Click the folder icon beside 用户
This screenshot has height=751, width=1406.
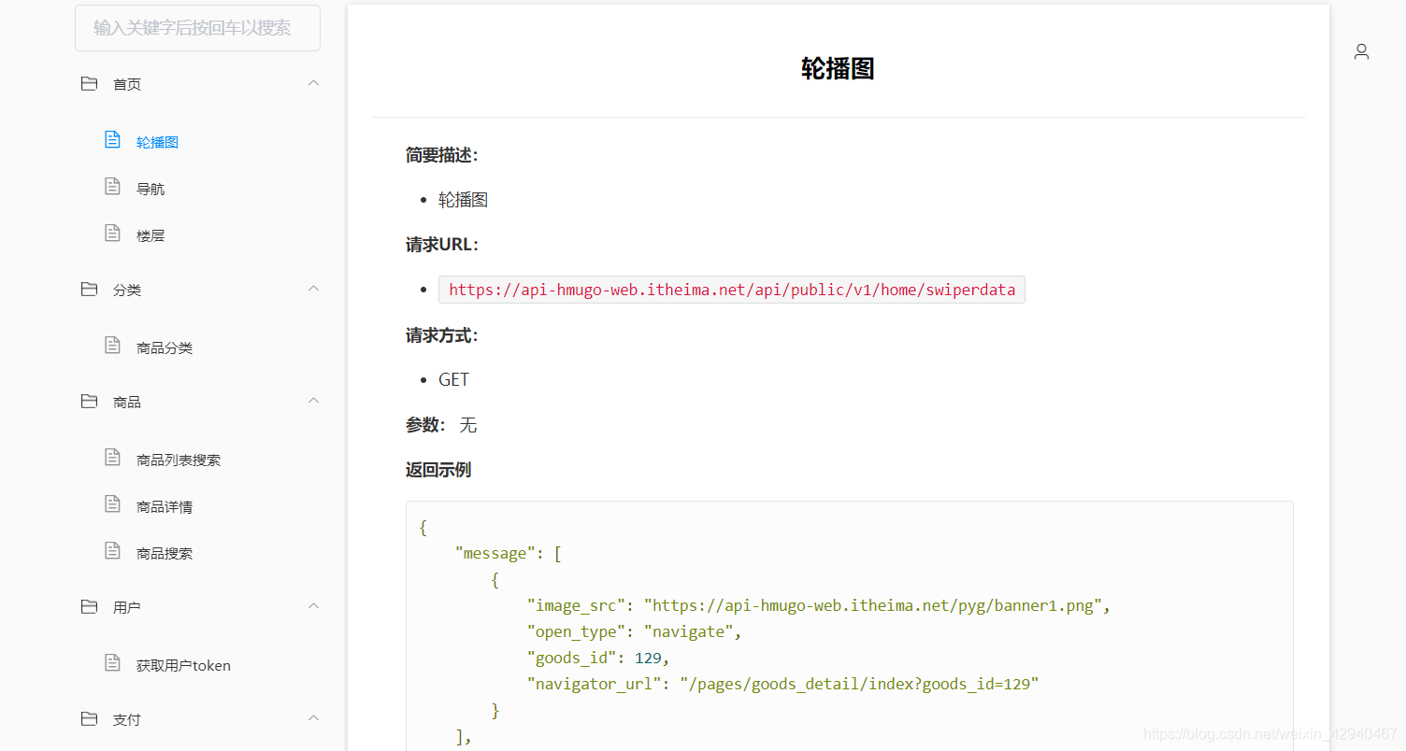pos(89,607)
